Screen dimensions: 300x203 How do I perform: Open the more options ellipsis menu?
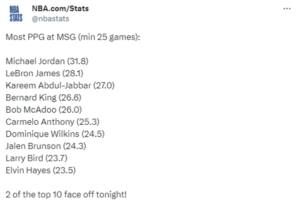(x=287, y=9)
